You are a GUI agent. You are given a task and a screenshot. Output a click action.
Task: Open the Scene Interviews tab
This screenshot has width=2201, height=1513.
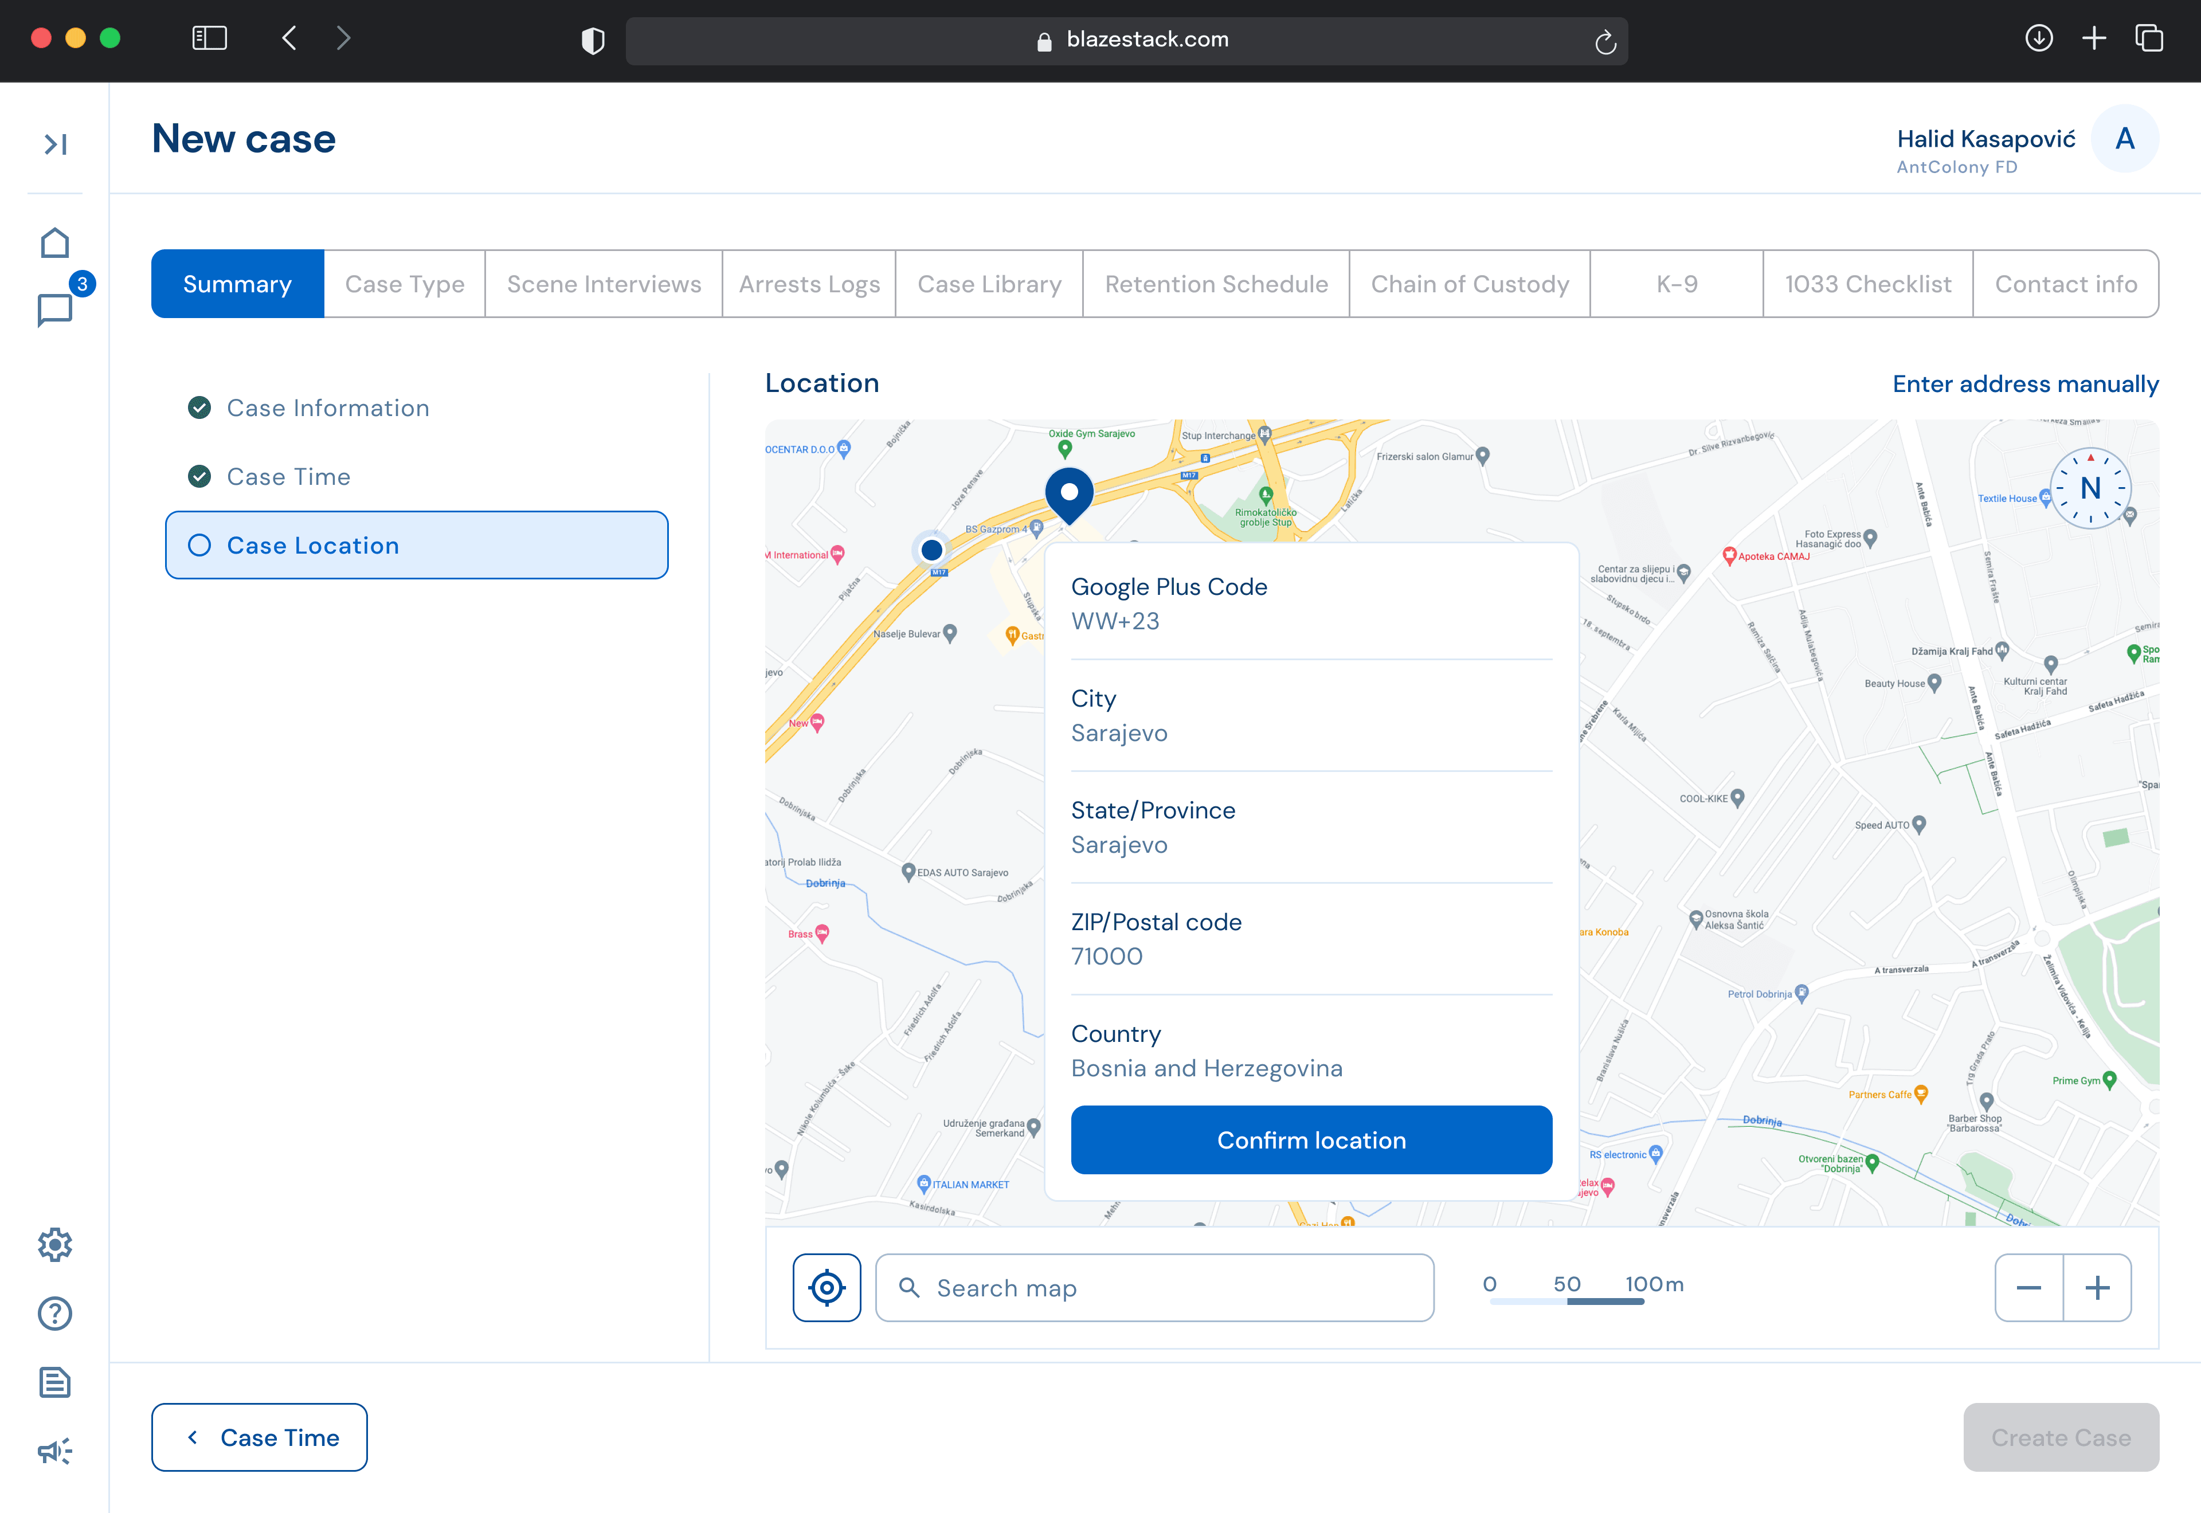604,284
